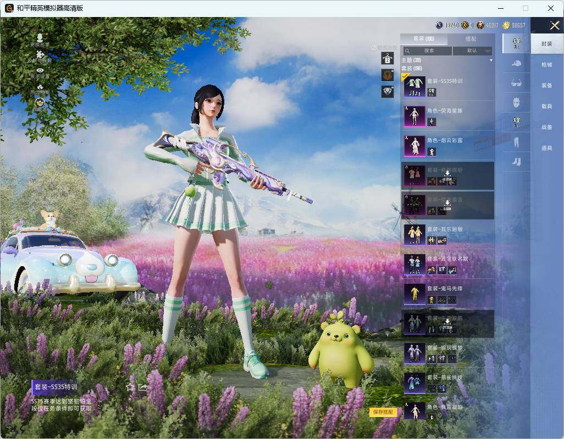The height and width of the screenshot is (439, 564).
Task: Select the yellow 套装-鬼马先锋 outfit thumbnail
Action: point(414,294)
